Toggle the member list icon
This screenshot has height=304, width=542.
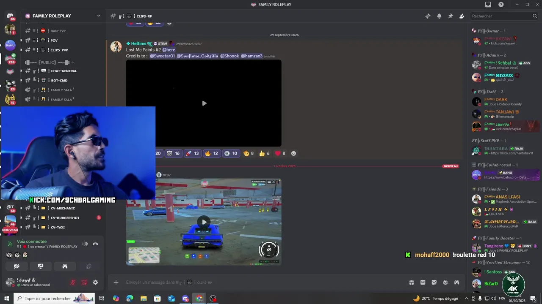pyautogui.click(x=462, y=16)
